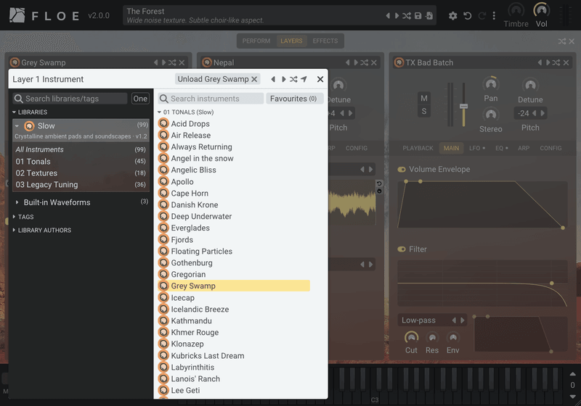581x406 pixels.
Task: Expand the LIBRARY AUTHORS section
Action: point(42,231)
